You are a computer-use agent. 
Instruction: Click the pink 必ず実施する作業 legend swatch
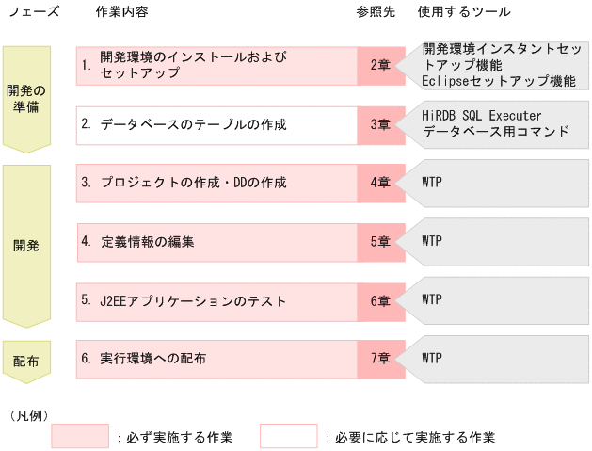pyautogui.click(x=80, y=436)
